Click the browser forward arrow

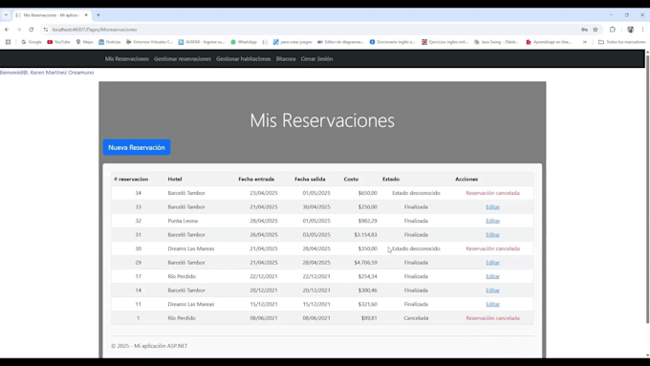pos(19,30)
